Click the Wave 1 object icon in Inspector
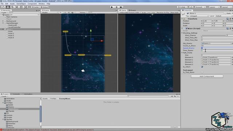 click(x=183, y=13)
